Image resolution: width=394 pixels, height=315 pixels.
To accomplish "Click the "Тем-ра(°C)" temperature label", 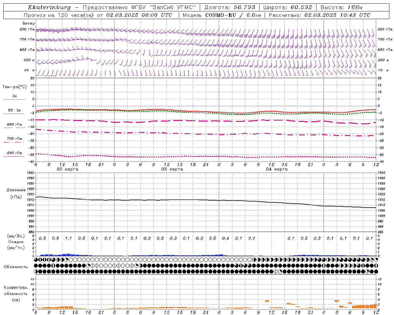I will (x=14, y=87).
